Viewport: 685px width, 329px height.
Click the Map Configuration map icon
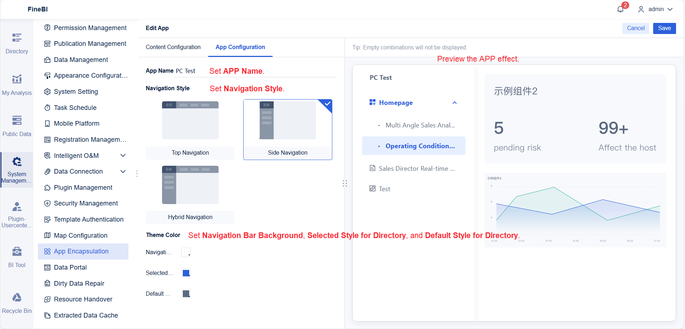[x=47, y=236]
